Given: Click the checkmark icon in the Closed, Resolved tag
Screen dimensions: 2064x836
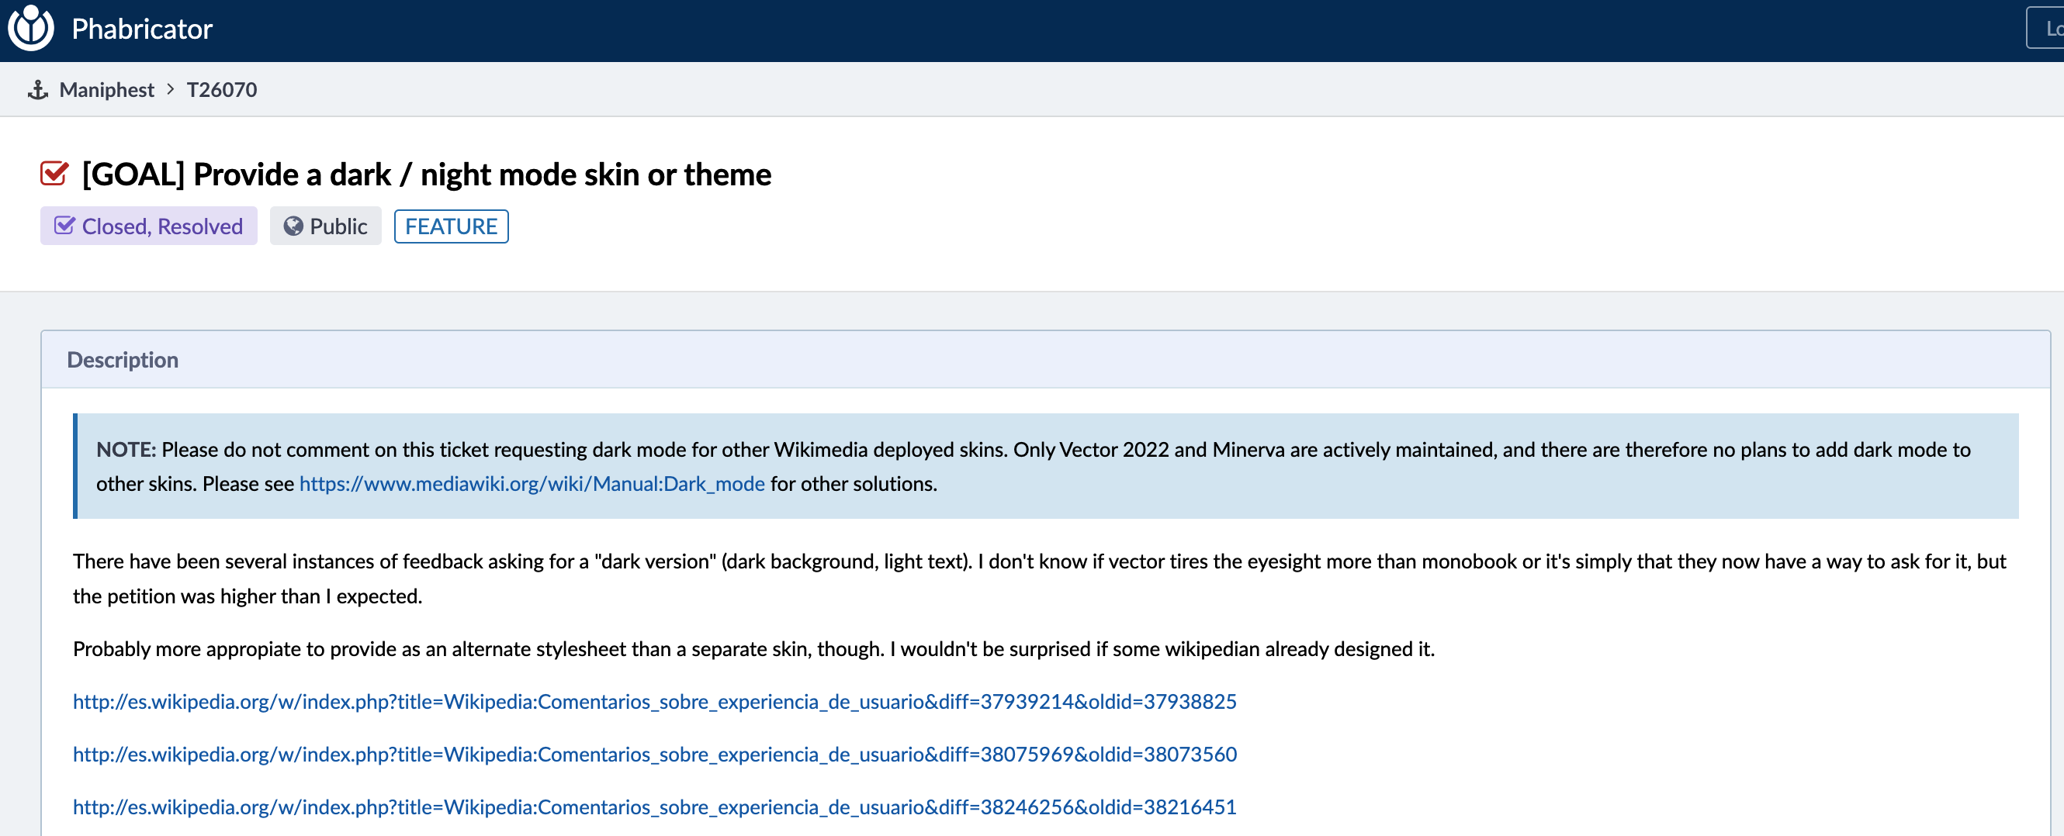Looking at the screenshot, I should pos(64,226).
